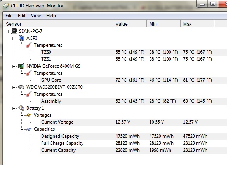Click the SEAN-PC-7 computer icon
The width and height of the screenshot is (233, 175).
pyautogui.click(x=14, y=31)
